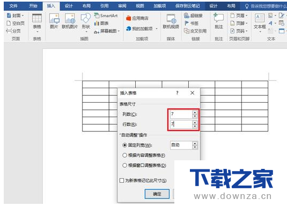Expand the Page Number (页码) dropdown arrow
Viewport: 287px width, 206px height.
coord(246,31)
